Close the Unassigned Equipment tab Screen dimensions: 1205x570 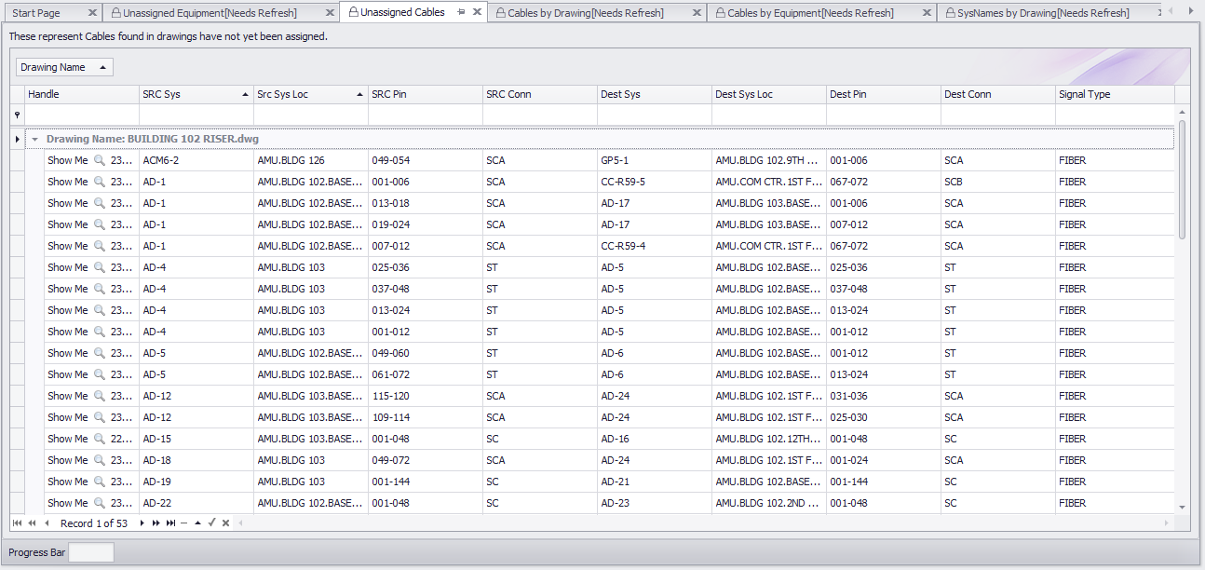pos(330,13)
